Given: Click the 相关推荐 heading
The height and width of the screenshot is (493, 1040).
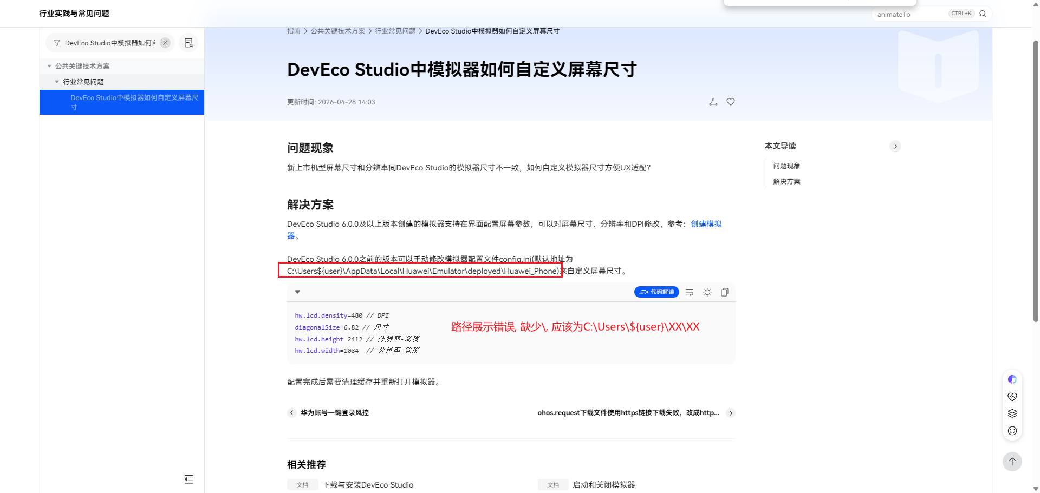Looking at the screenshot, I should 307,464.
